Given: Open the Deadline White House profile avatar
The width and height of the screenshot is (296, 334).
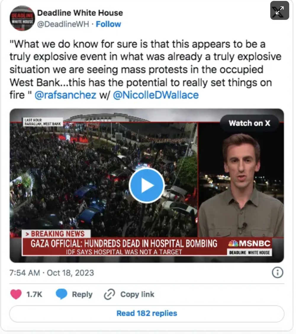Looking at the screenshot, I should pyautogui.click(x=22, y=18).
